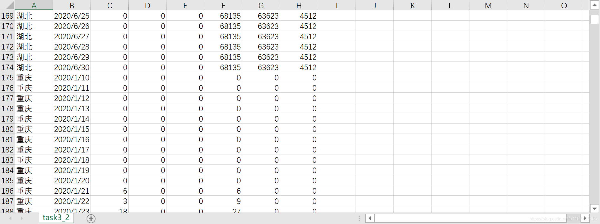Click 68135 cell in row 170
The width and height of the screenshot is (600, 224).
[x=223, y=26]
